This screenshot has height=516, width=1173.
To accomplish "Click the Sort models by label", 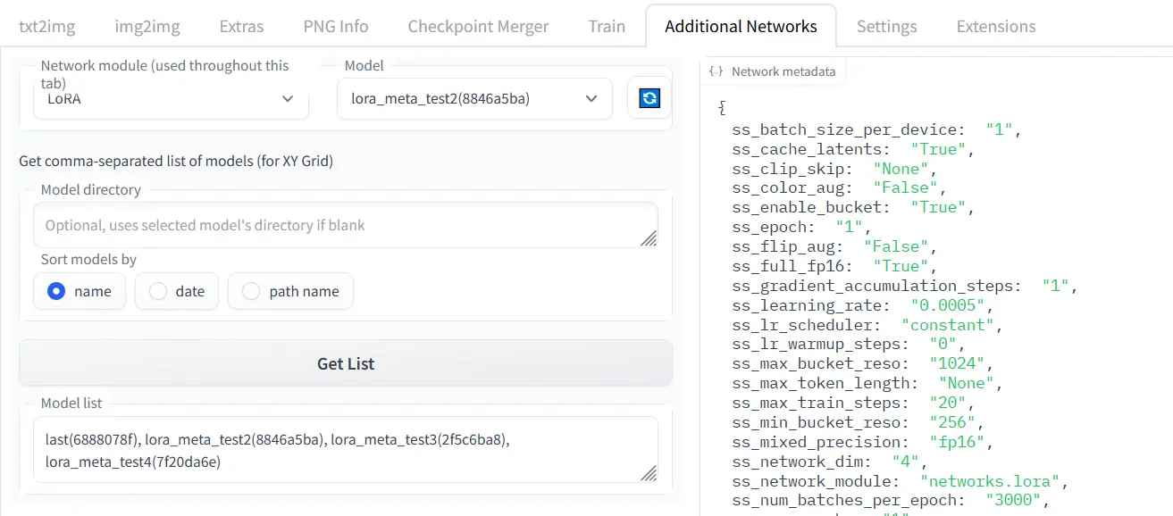I will pyautogui.click(x=88, y=259).
